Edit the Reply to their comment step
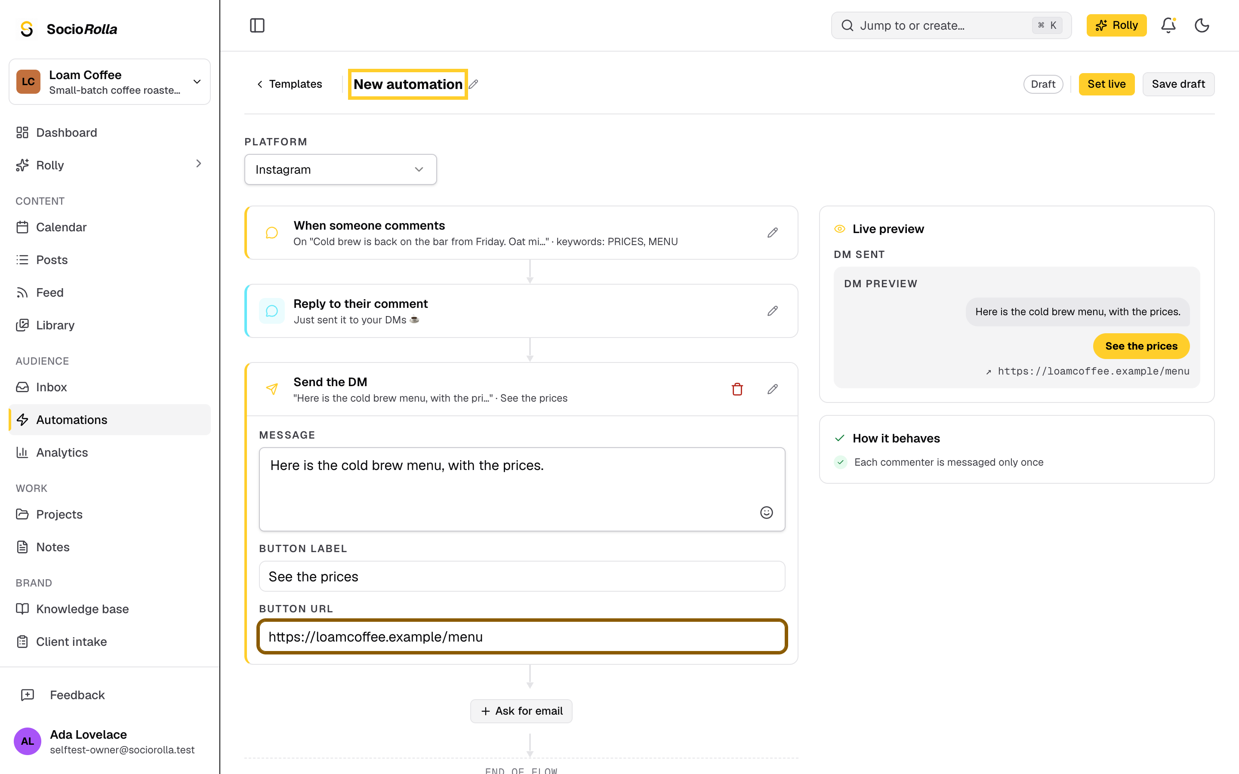Image resolution: width=1239 pixels, height=774 pixels. click(773, 311)
